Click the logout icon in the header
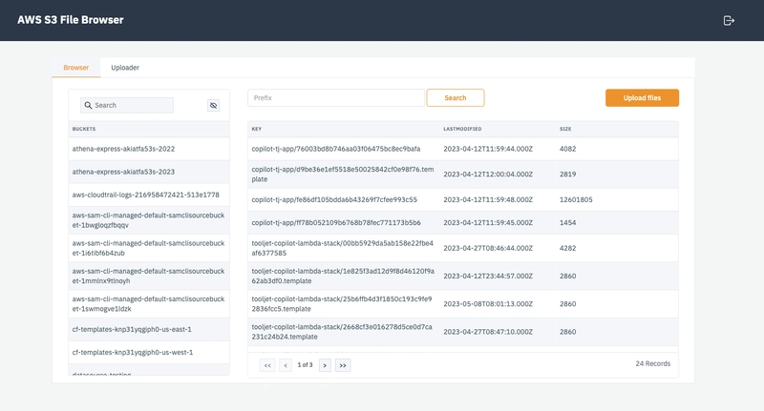 pos(729,20)
